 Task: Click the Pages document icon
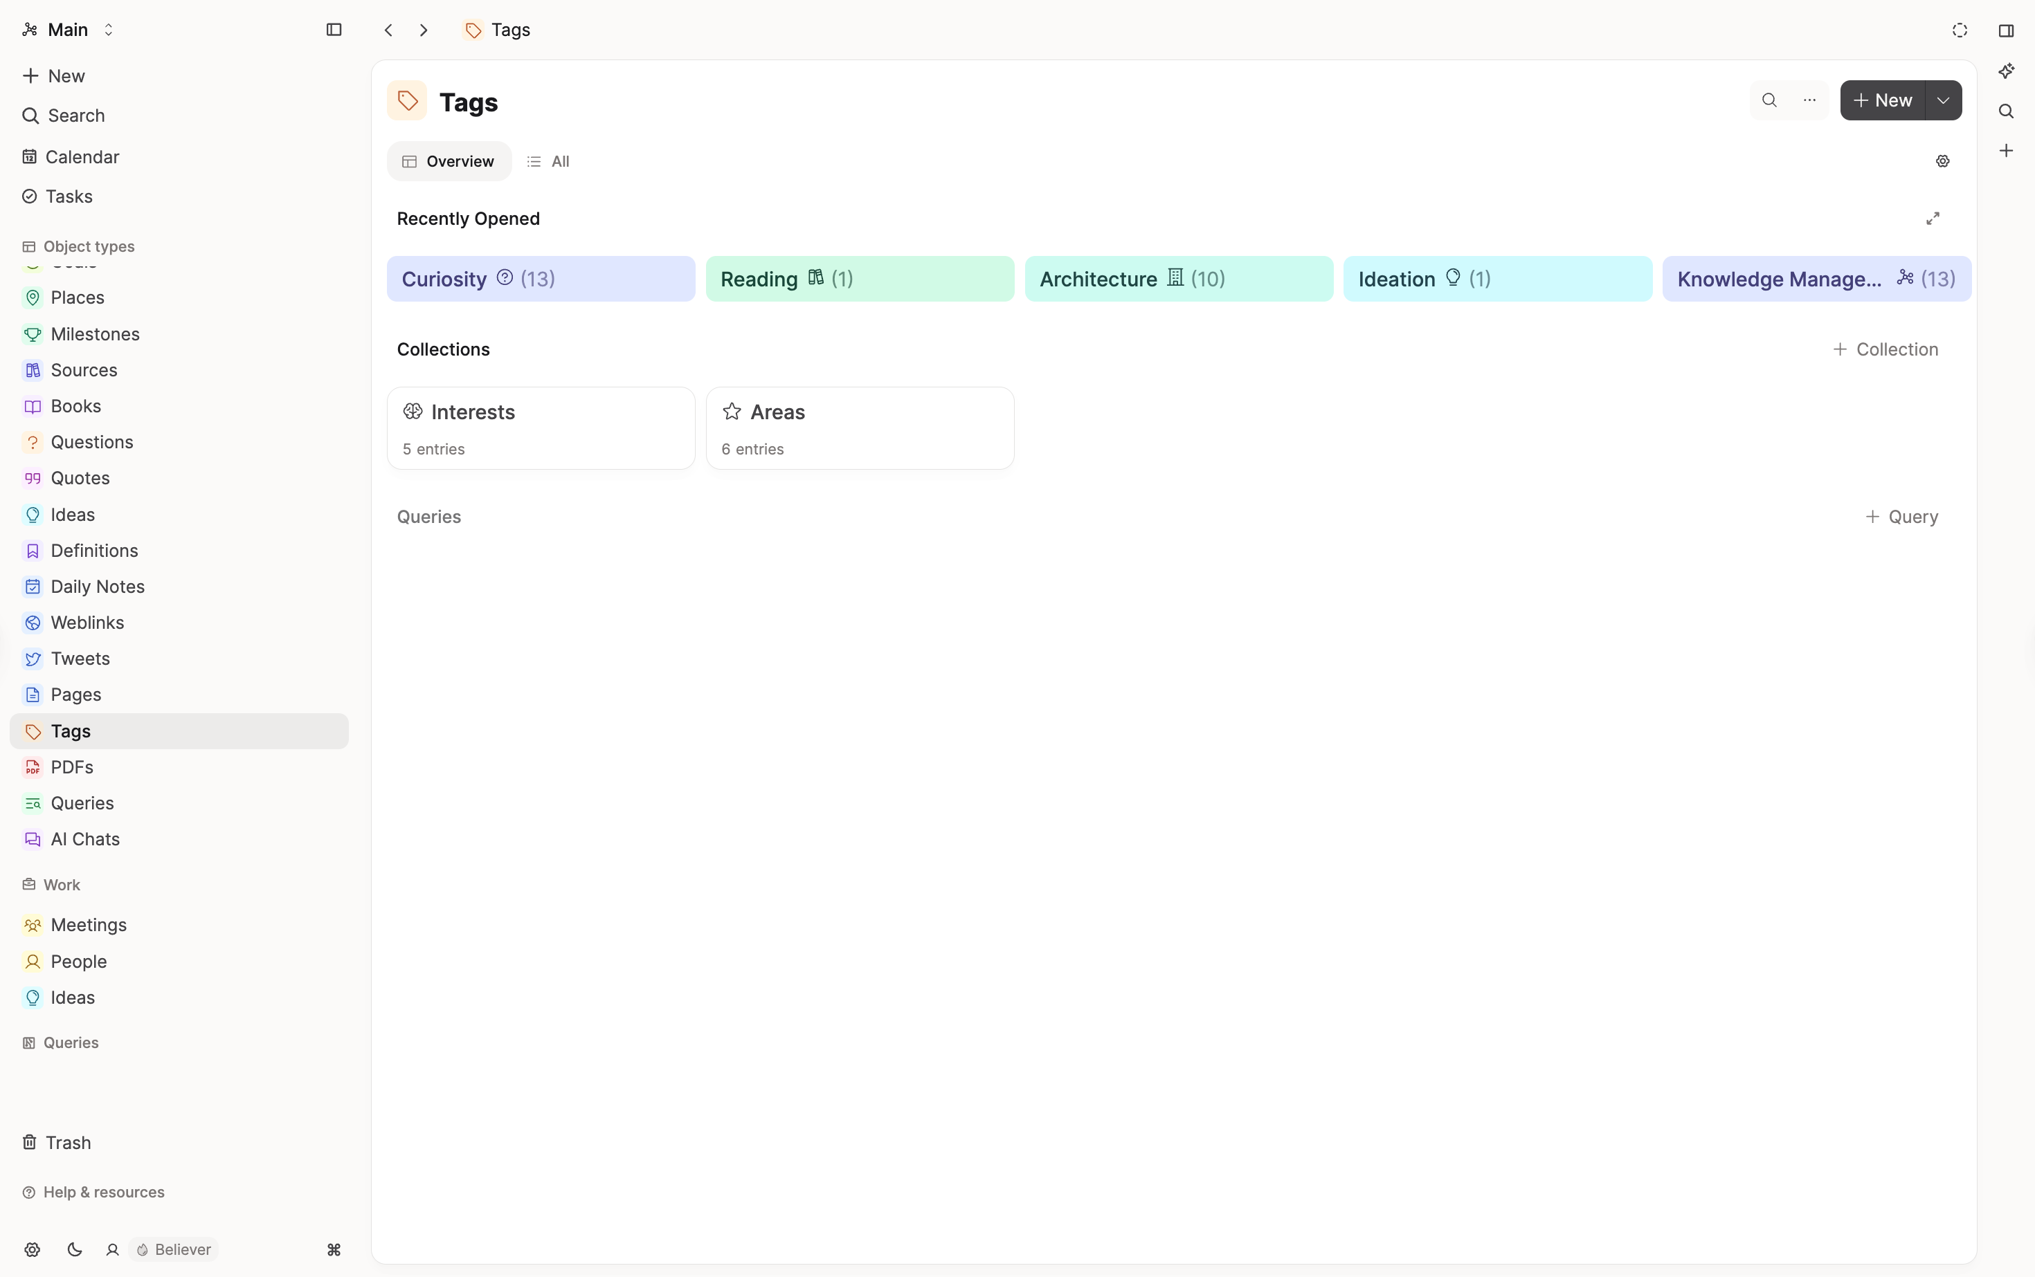(33, 695)
